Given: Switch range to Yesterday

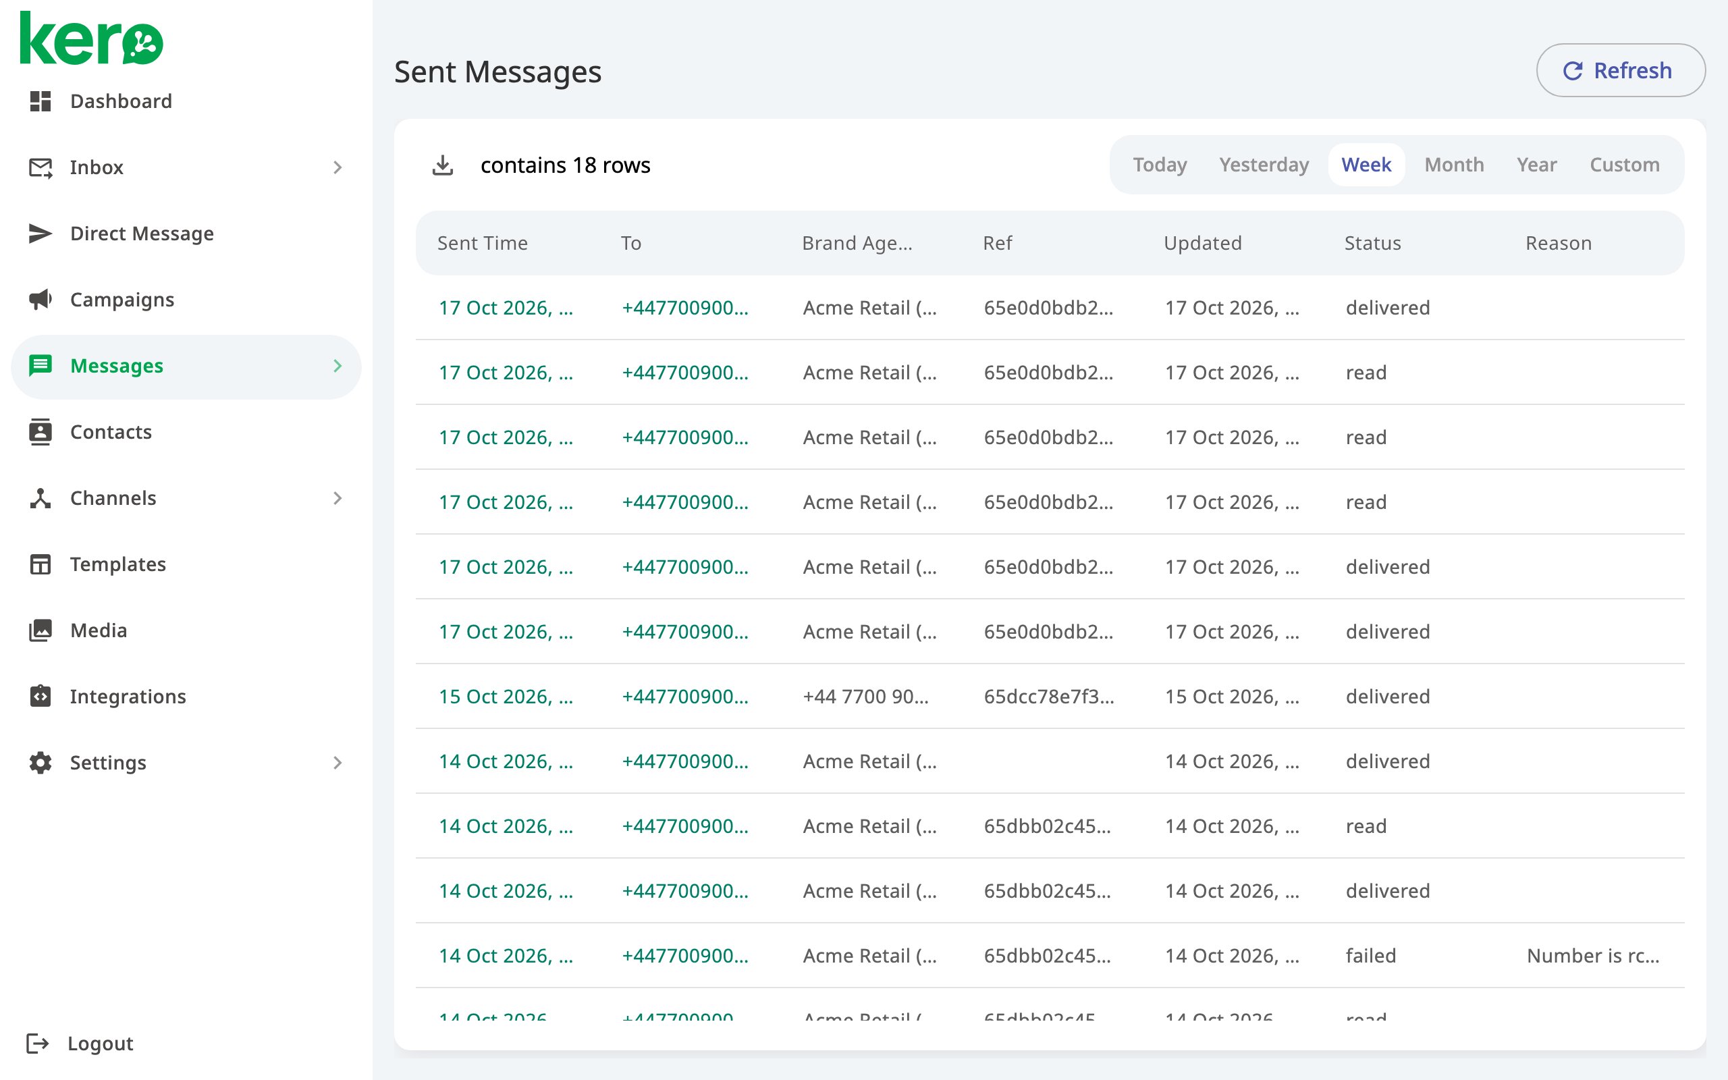Looking at the screenshot, I should [x=1264, y=164].
